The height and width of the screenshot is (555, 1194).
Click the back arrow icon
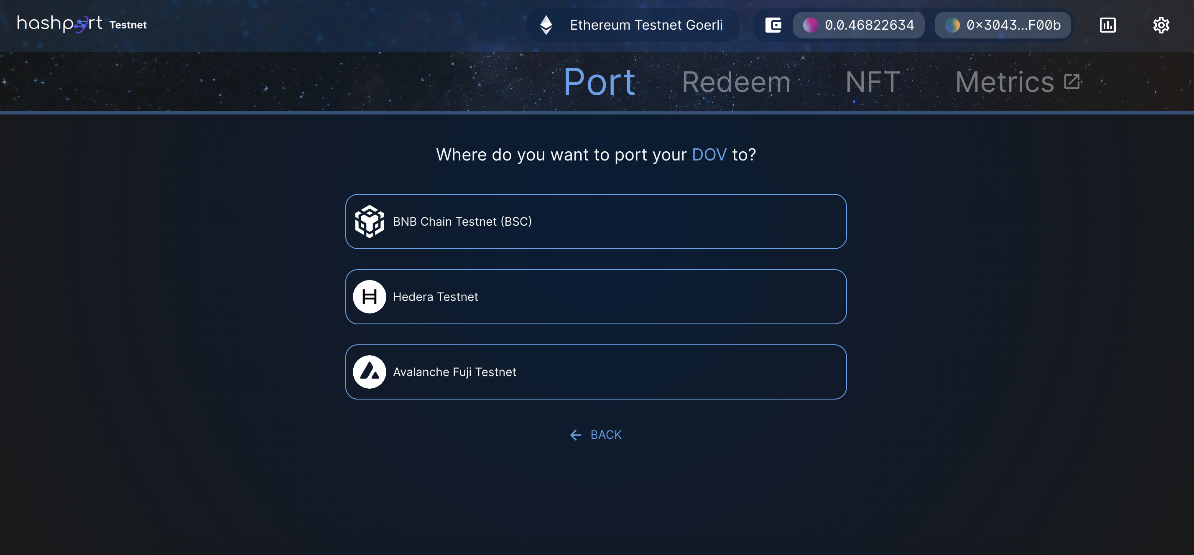pyautogui.click(x=576, y=435)
